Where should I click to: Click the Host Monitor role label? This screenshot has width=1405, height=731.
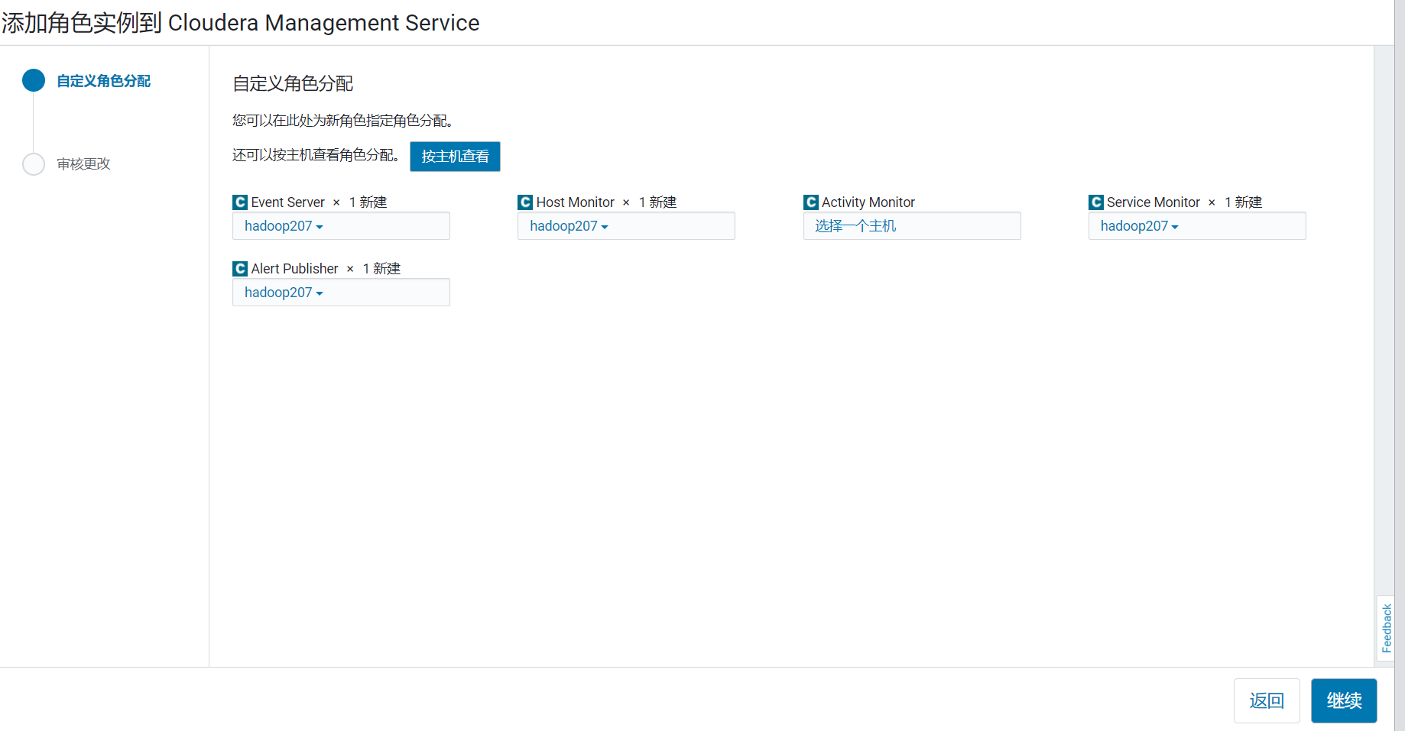point(576,202)
